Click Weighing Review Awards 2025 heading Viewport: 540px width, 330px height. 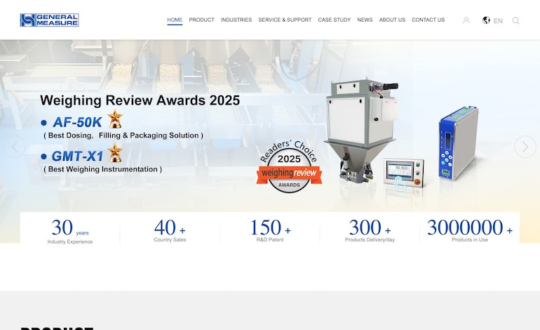pyautogui.click(x=140, y=100)
